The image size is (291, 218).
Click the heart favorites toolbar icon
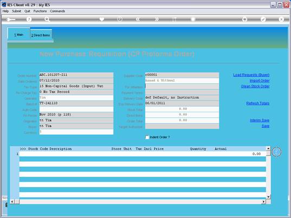click(x=102, y=20)
